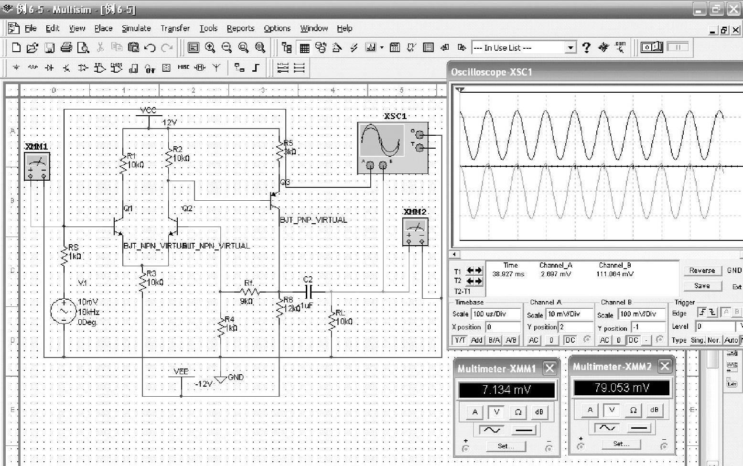The image size is (743, 466).
Task: Click the oscilloscope horizontal scrollbar left arrow
Action: click(455, 254)
